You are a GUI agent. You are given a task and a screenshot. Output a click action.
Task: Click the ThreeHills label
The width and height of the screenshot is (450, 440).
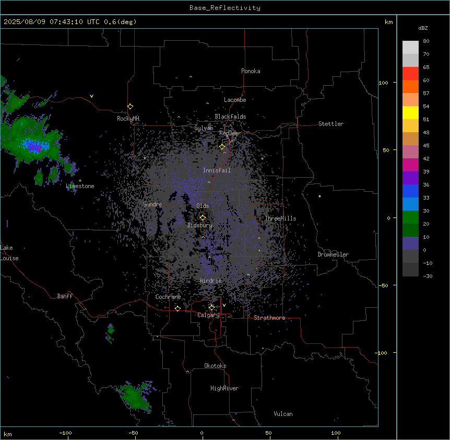coord(280,218)
